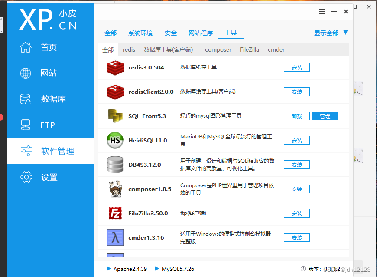Click the 版本 version text
The width and height of the screenshot is (377, 277).
(324, 269)
